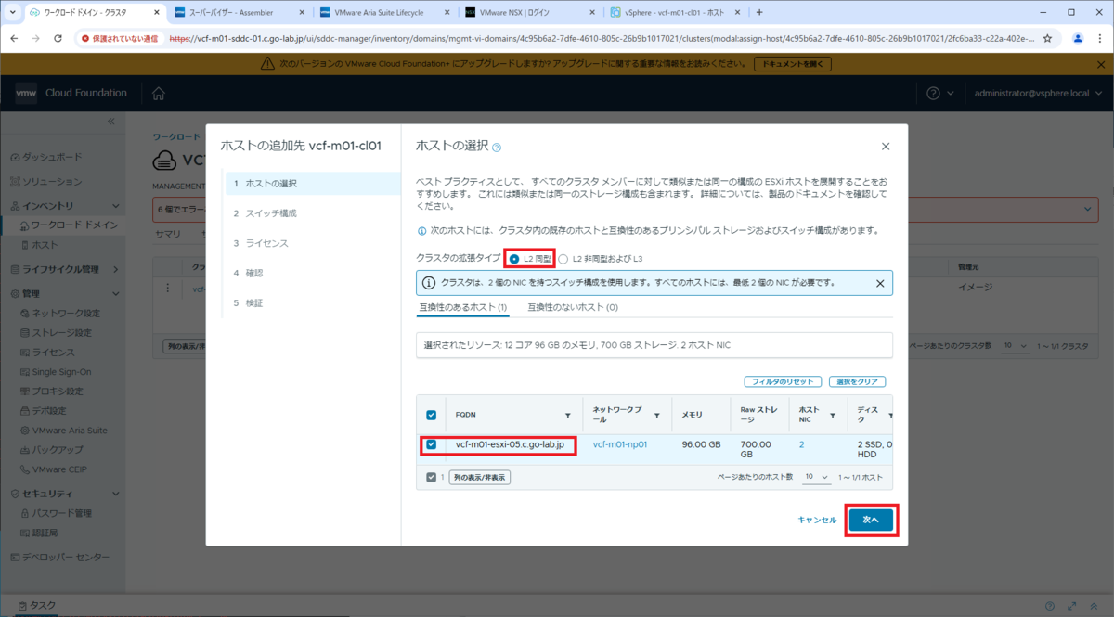Select the L2 非同型および L3 radio button

point(563,258)
